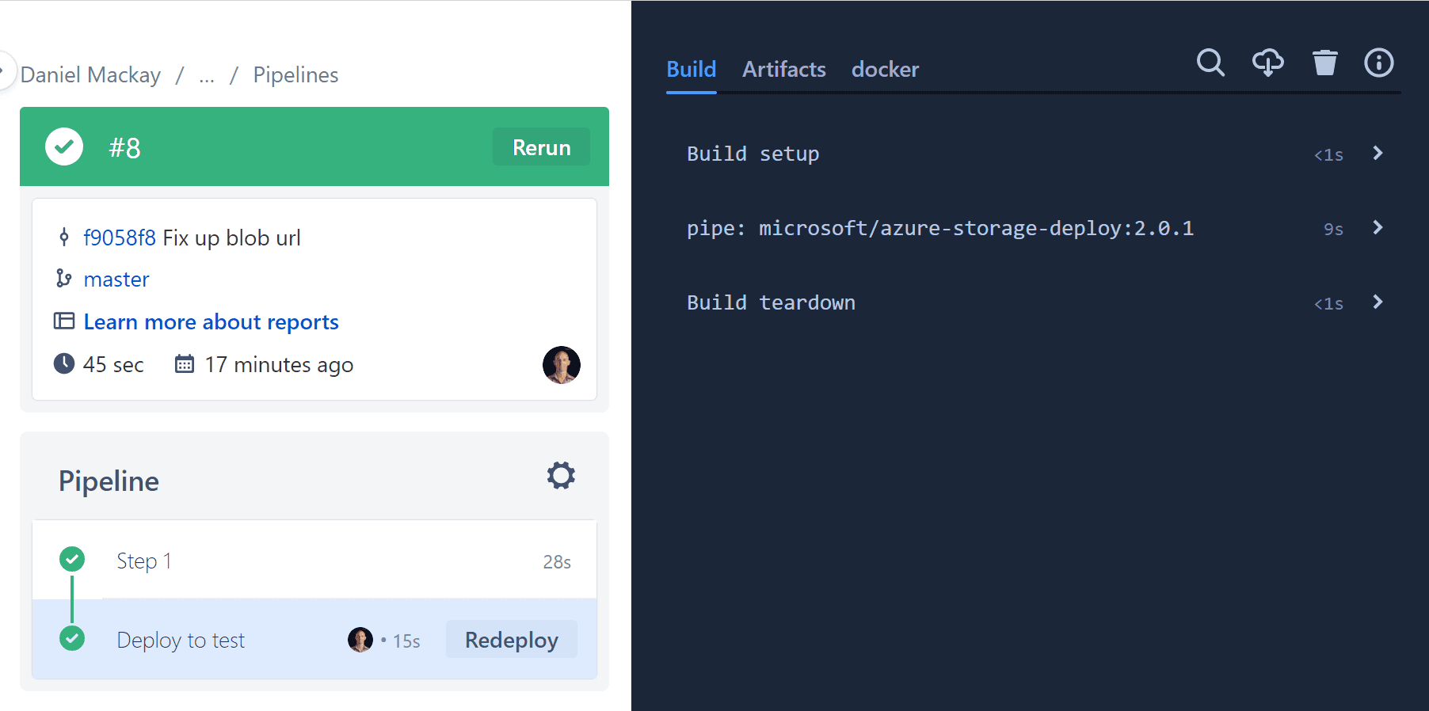Open the info icon in the log toolbar
This screenshot has width=1429, height=711.
click(1378, 63)
